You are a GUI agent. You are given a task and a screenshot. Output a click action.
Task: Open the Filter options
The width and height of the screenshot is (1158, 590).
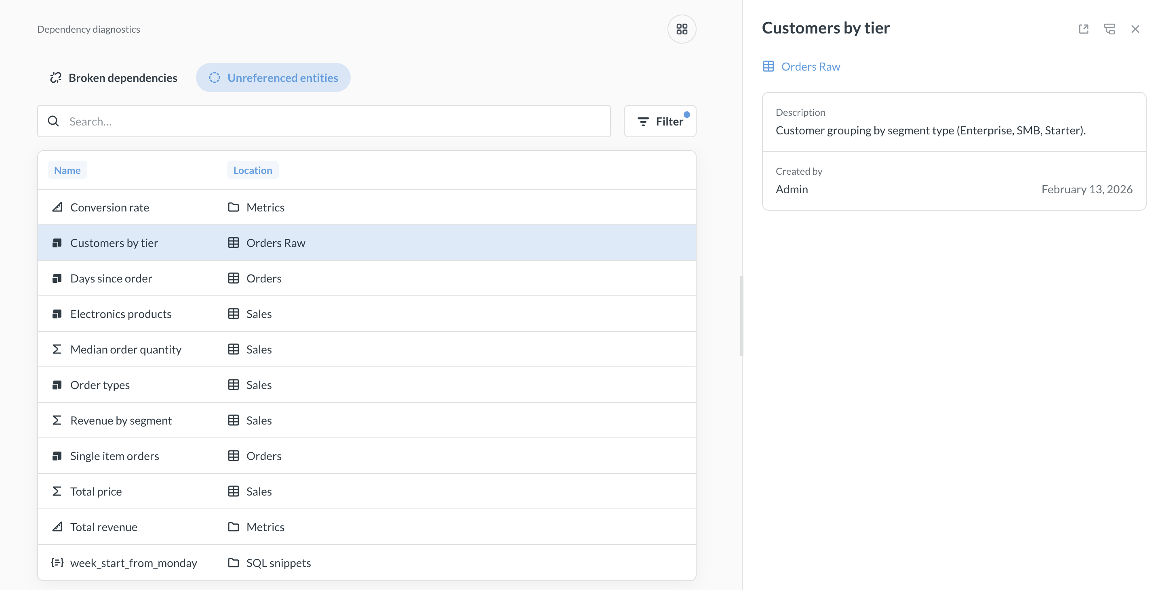point(659,121)
